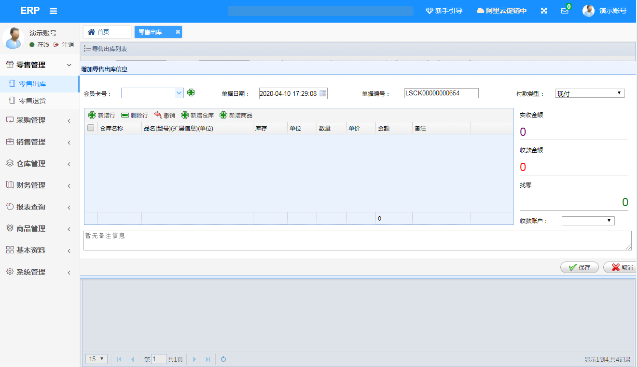638x367 pixels.
Task: Close the 零售出库 tab with the x icon
Action: (x=178, y=32)
